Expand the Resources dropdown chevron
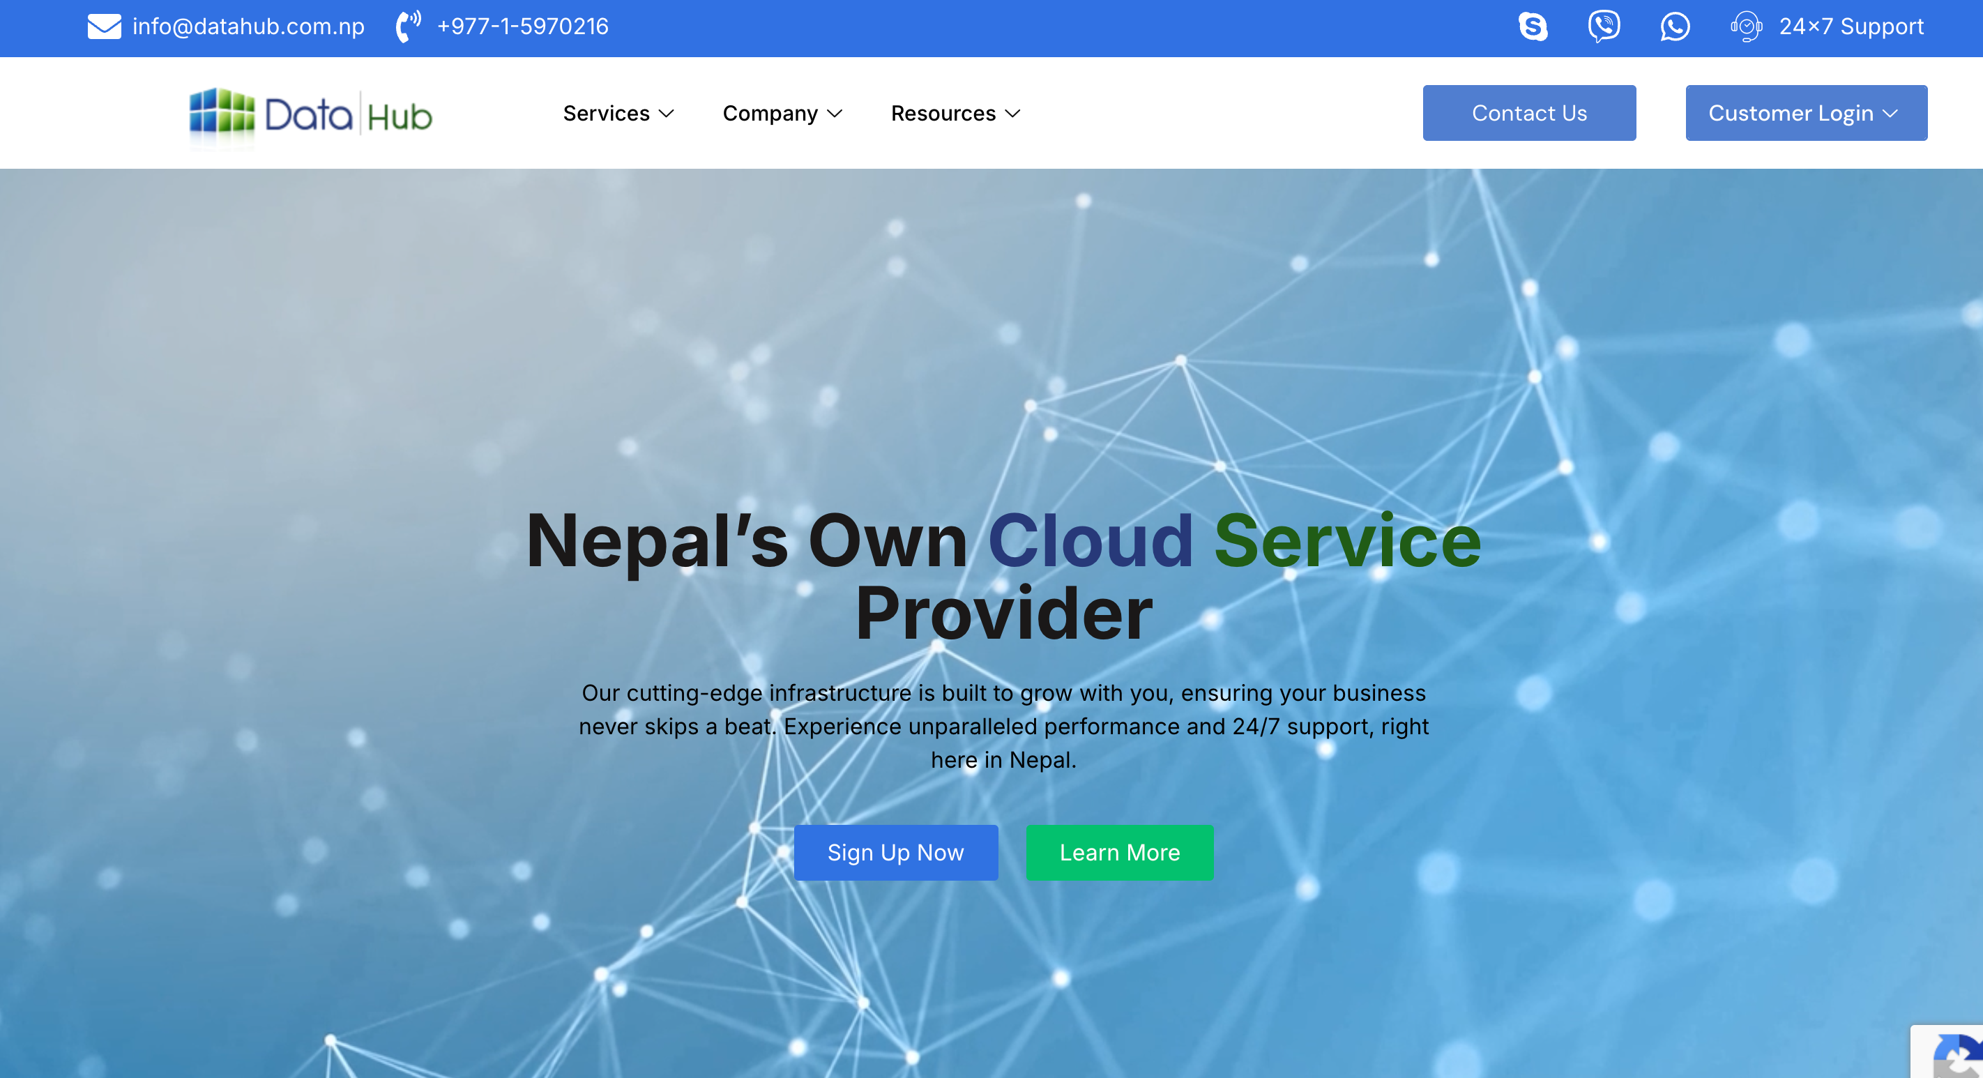 [1013, 114]
